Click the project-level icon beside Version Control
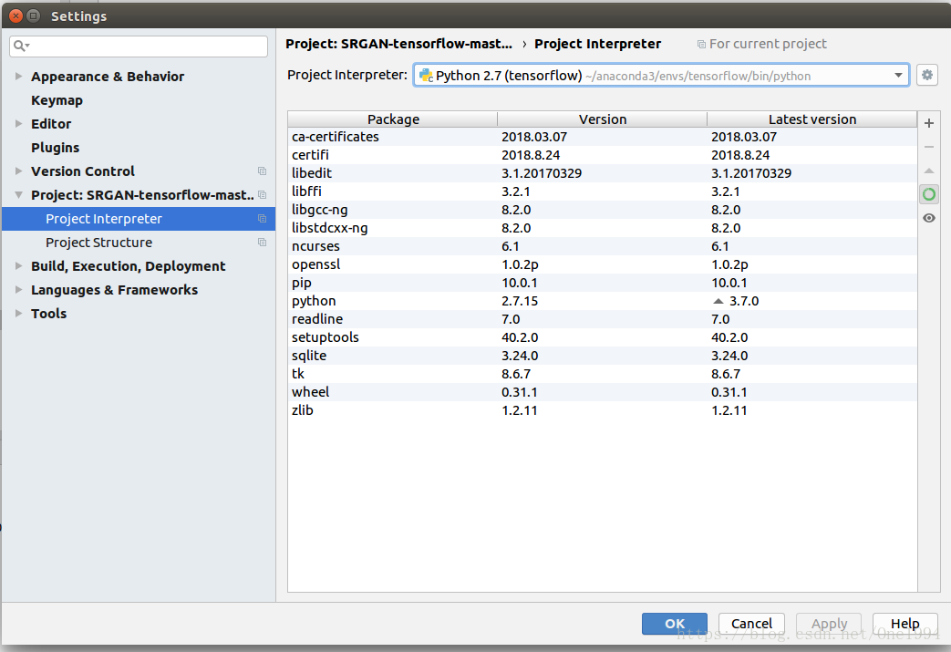Viewport: 951px width, 652px height. tap(262, 171)
